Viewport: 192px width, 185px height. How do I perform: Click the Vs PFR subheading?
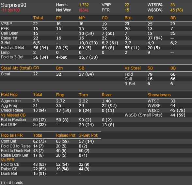tap(8, 160)
